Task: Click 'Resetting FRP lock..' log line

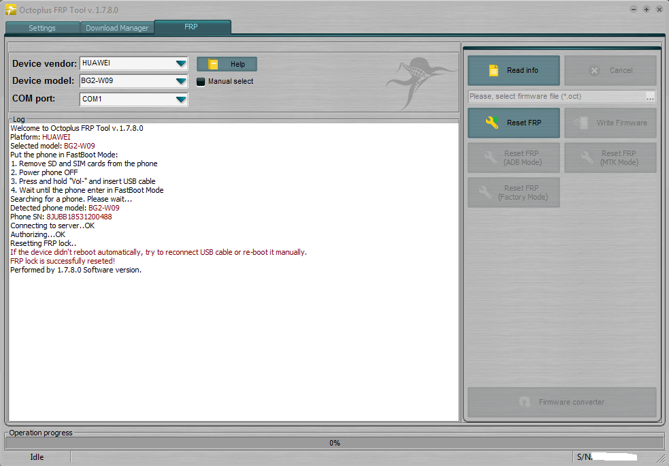Action: pos(44,243)
